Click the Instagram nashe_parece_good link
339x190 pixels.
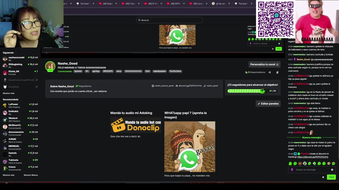click(163, 86)
